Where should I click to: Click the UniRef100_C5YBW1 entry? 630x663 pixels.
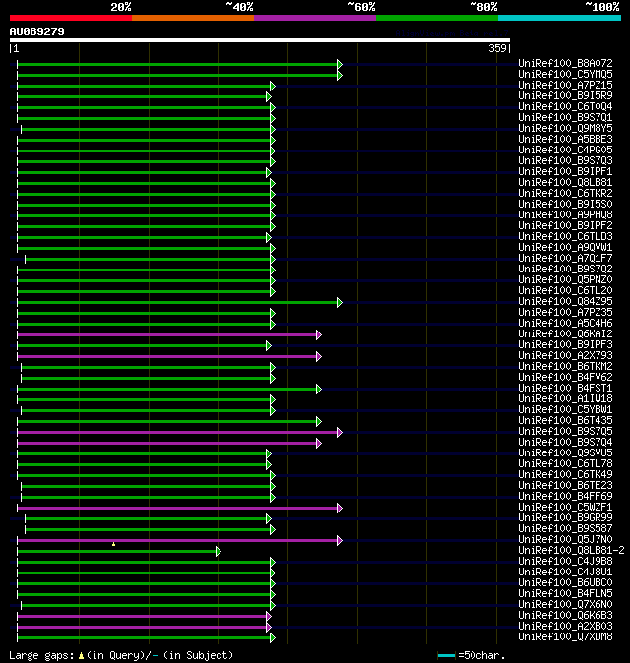[565, 410]
